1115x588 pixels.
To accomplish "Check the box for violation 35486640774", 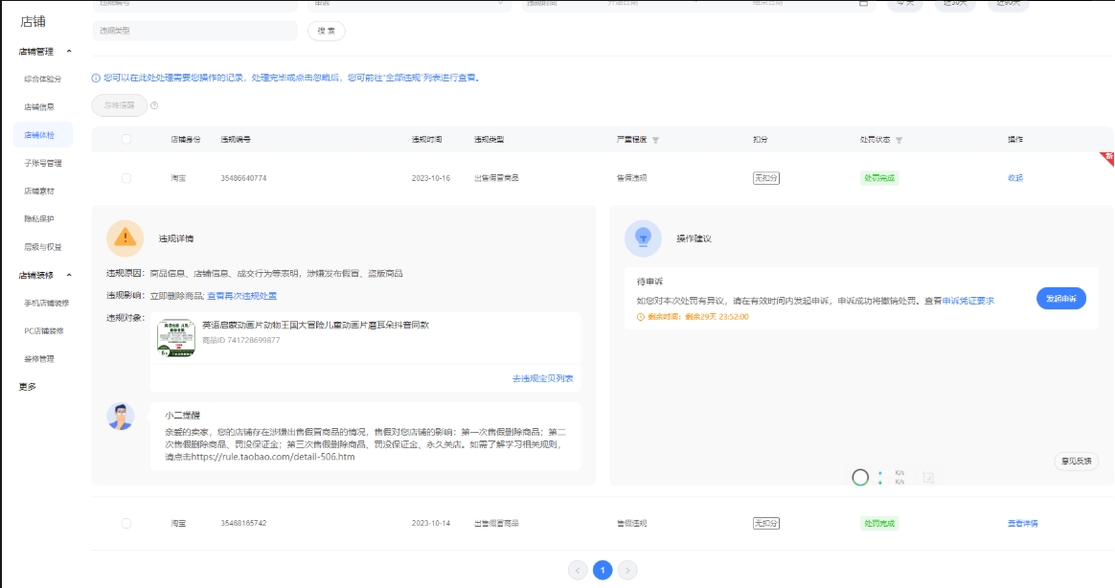I will (126, 178).
